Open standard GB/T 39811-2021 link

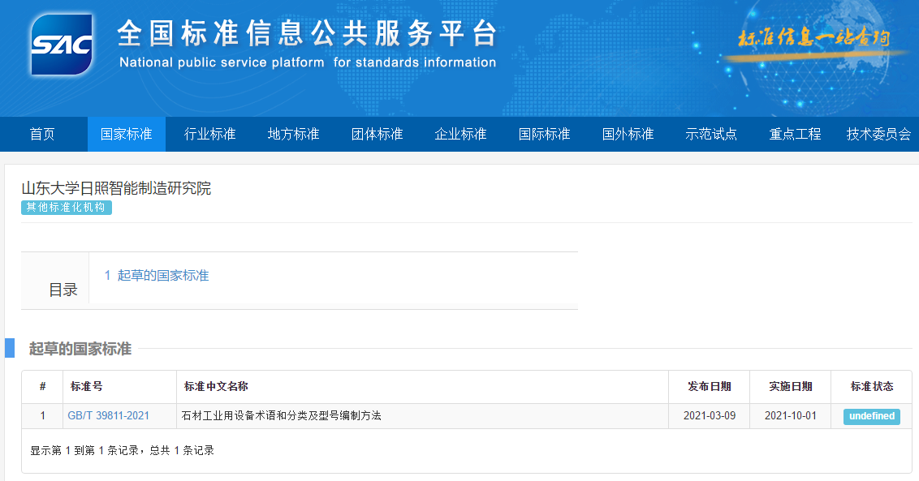point(109,415)
